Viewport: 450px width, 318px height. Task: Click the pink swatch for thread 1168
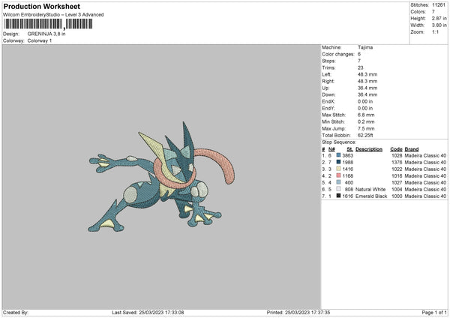(338, 175)
